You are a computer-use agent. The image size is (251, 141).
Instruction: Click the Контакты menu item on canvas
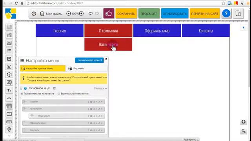click(206, 31)
